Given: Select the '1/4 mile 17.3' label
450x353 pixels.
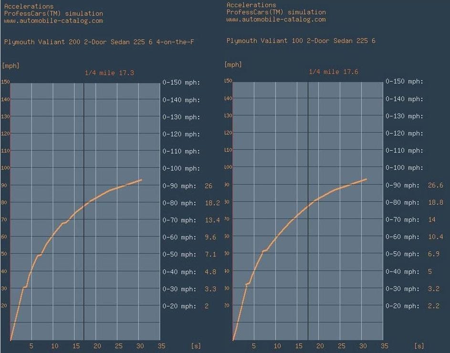Looking at the screenshot, I should [x=109, y=73].
